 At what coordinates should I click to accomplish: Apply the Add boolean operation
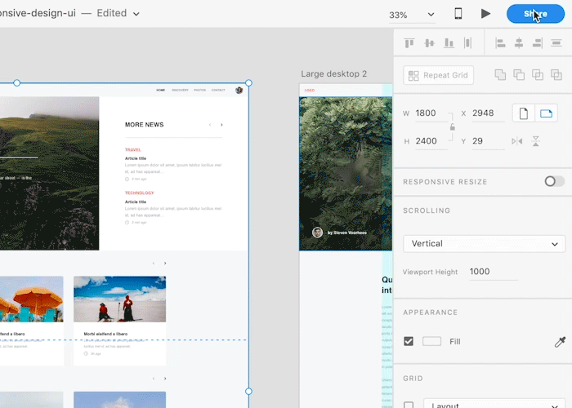coord(500,75)
